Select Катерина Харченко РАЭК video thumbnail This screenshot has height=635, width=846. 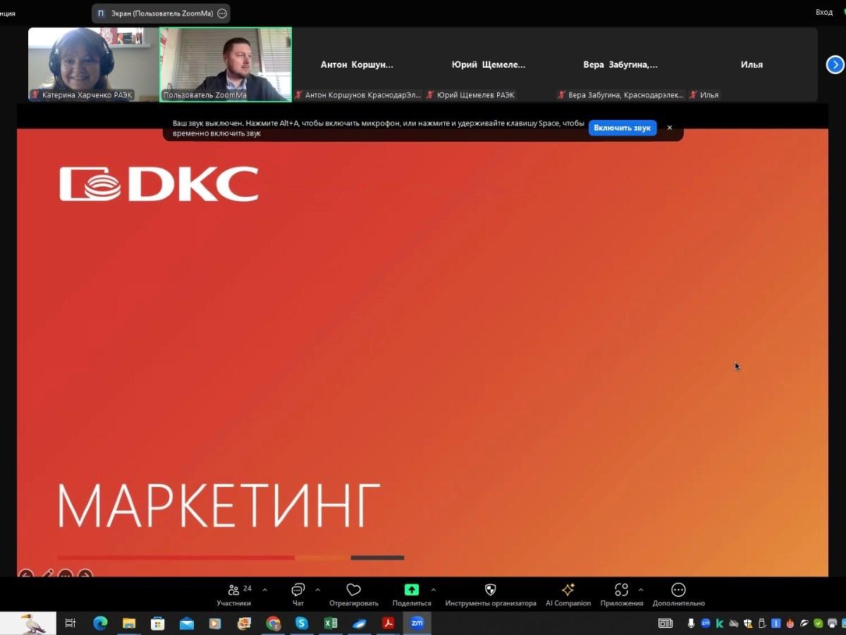point(93,64)
